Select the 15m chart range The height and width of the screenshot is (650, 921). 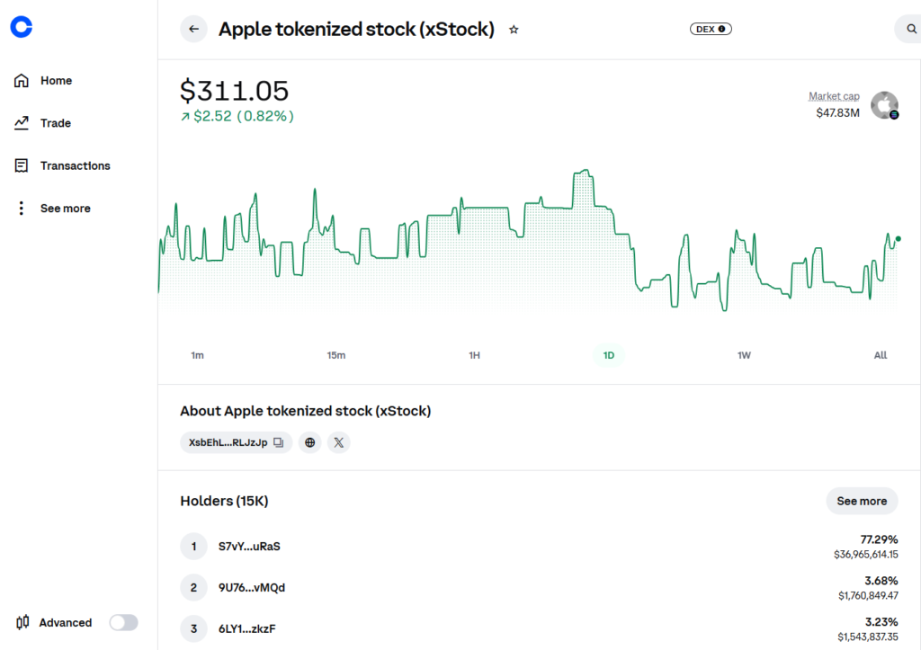[336, 355]
